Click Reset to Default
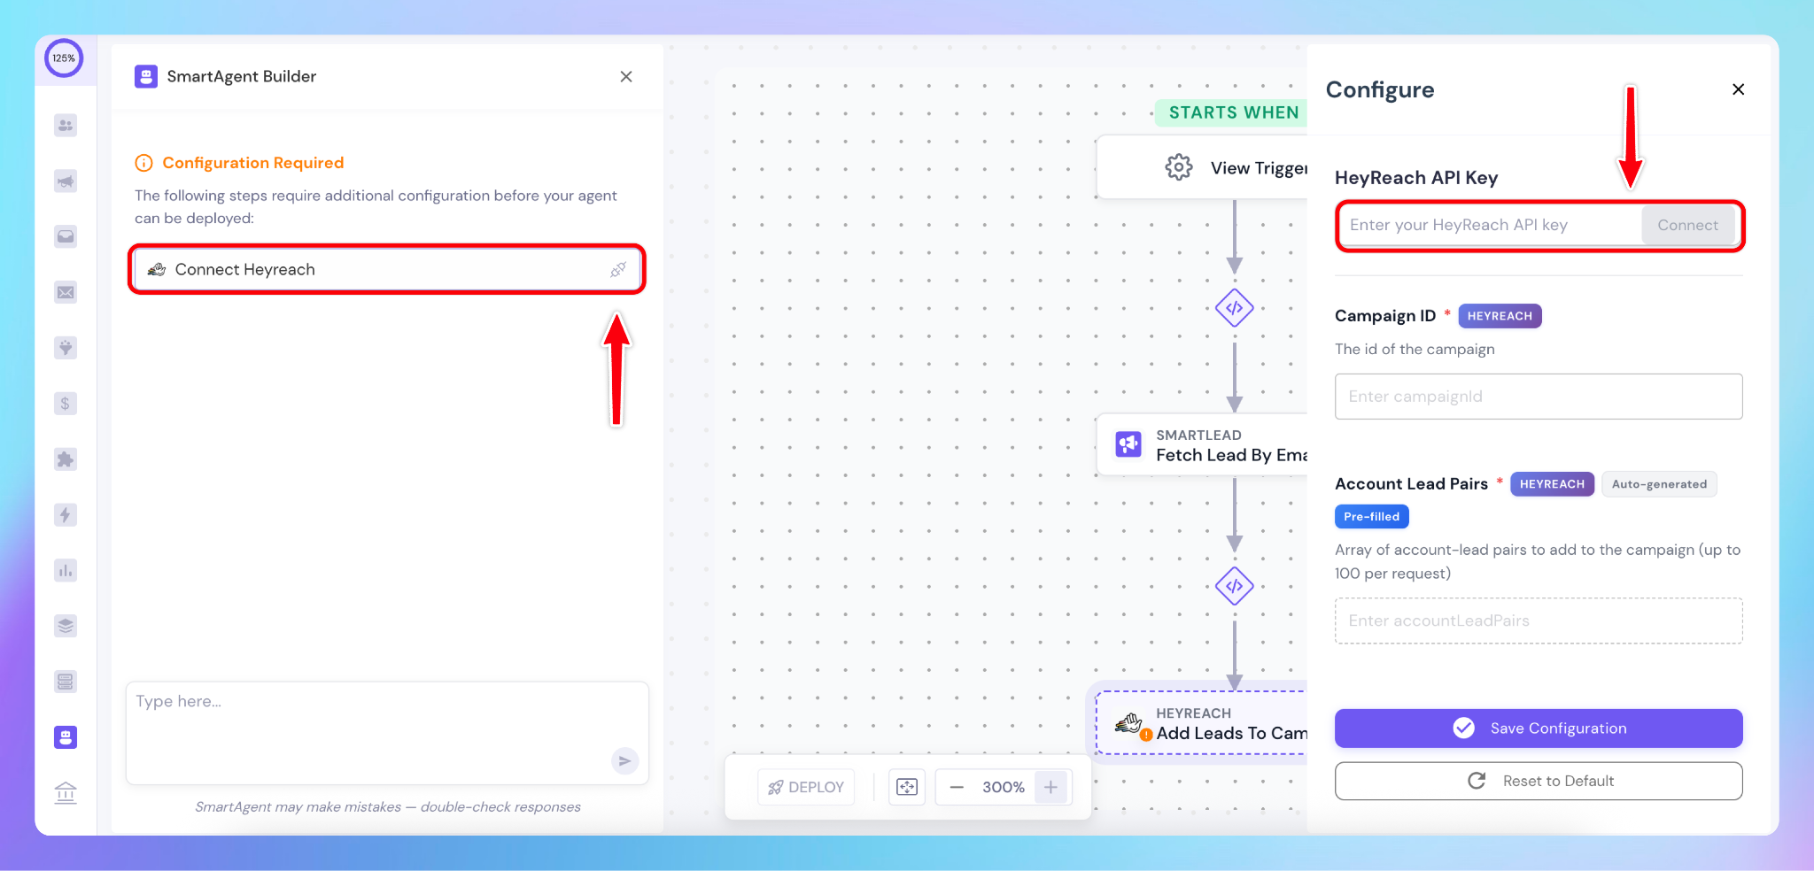The width and height of the screenshot is (1814, 871). (1539, 781)
